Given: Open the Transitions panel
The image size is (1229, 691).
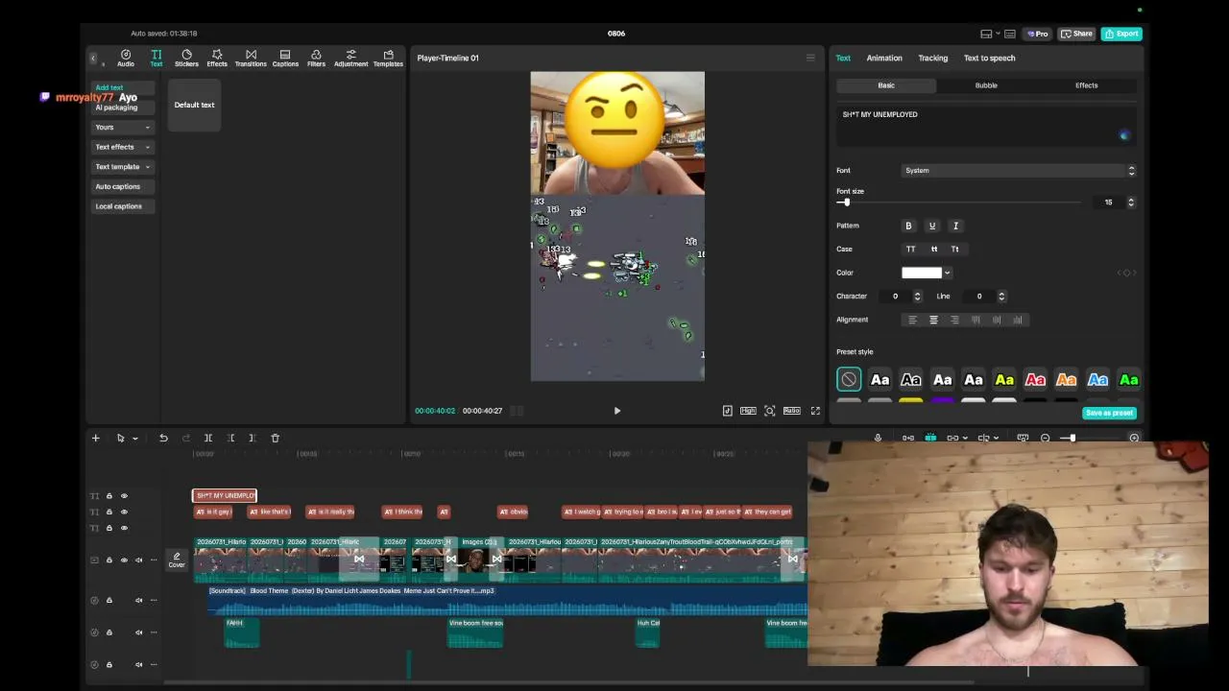Looking at the screenshot, I should [251, 58].
